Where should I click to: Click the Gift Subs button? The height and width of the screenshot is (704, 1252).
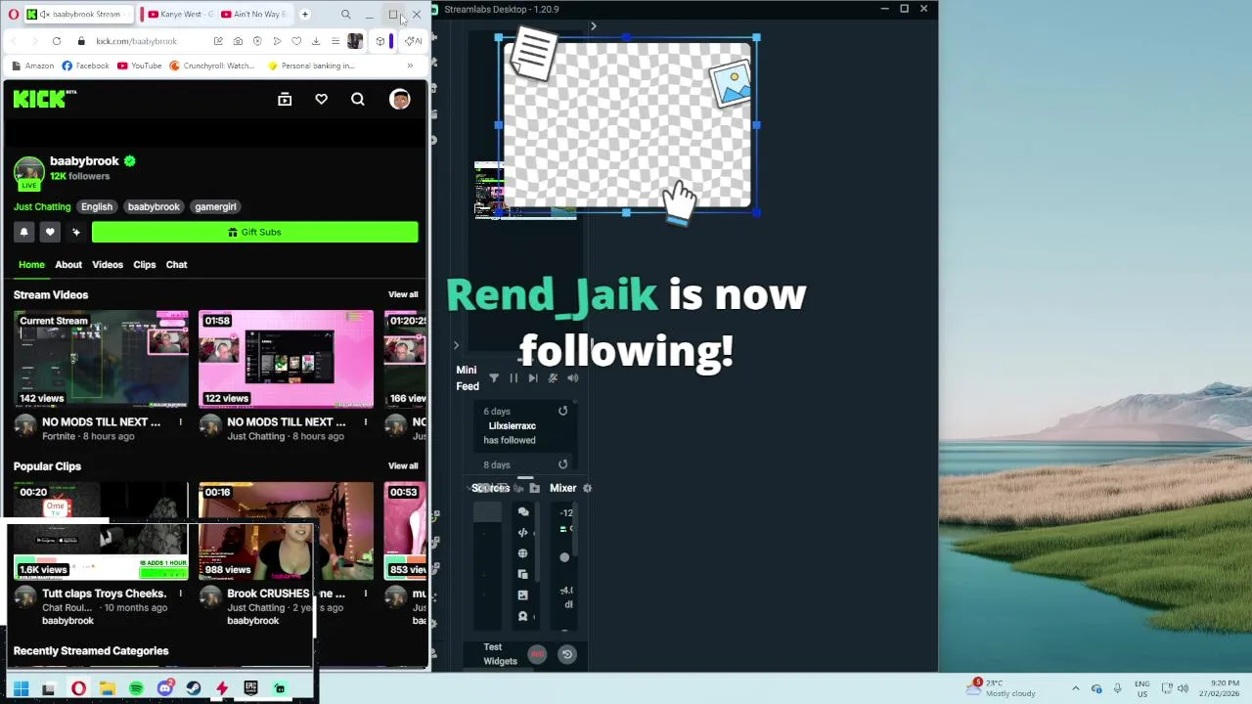[x=254, y=232]
